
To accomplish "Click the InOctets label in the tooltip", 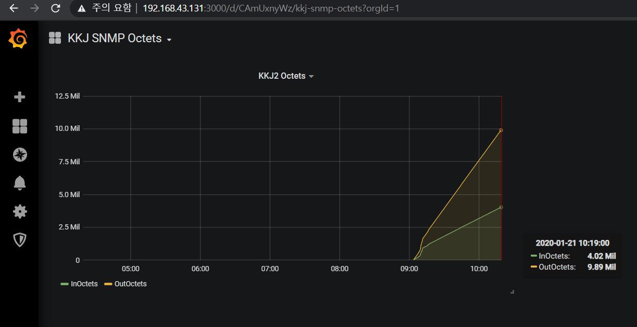I will pos(555,256).
